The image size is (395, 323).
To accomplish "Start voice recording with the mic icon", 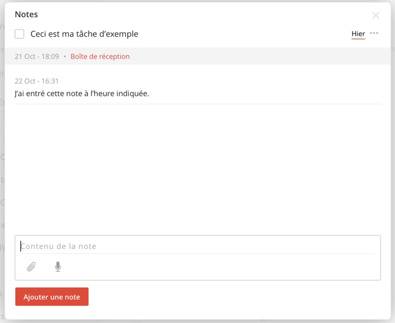I will coord(58,267).
